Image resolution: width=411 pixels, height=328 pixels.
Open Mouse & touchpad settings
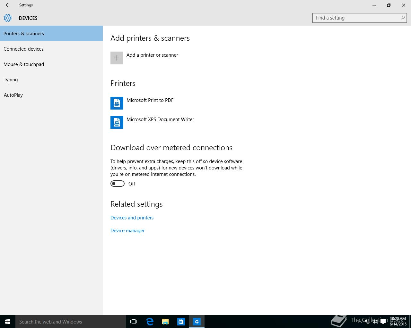pyautogui.click(x=51, y=64)
